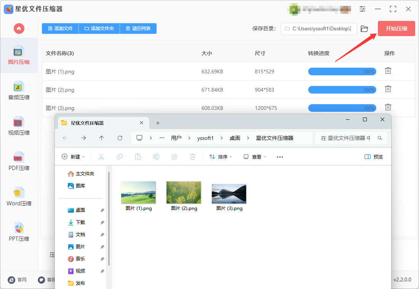The height and width of the screenshot is (289, 419).
Task: Select the 图片 (3).png thumbnail in Explorer
Action: [x=229, y=197]
